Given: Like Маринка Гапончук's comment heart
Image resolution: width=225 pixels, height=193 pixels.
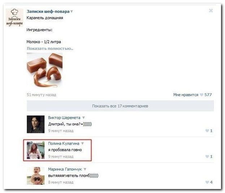Looking at the screenshot, I should point(207,182).
